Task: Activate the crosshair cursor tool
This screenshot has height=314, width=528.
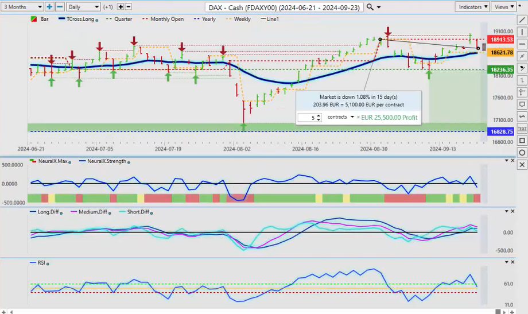Action: pos(522,92)
